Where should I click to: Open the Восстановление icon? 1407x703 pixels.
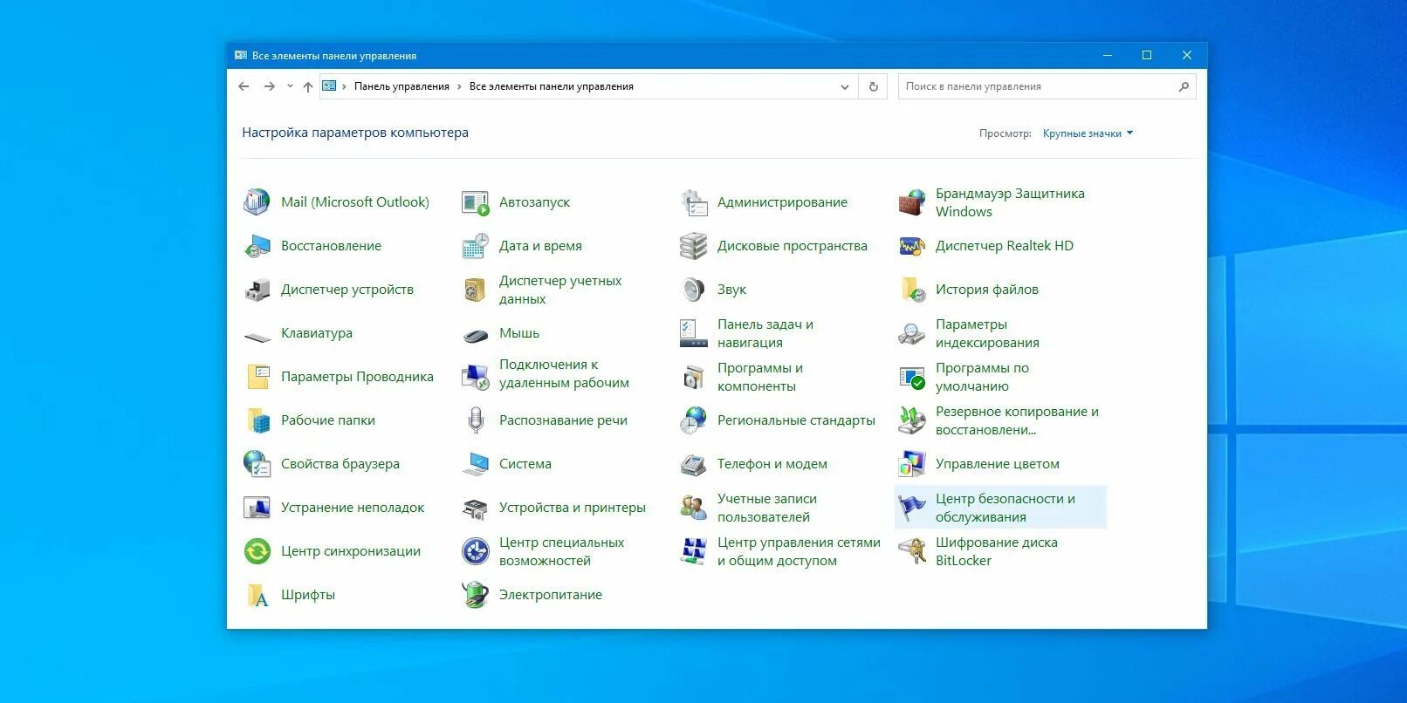(x=257, y=246)
